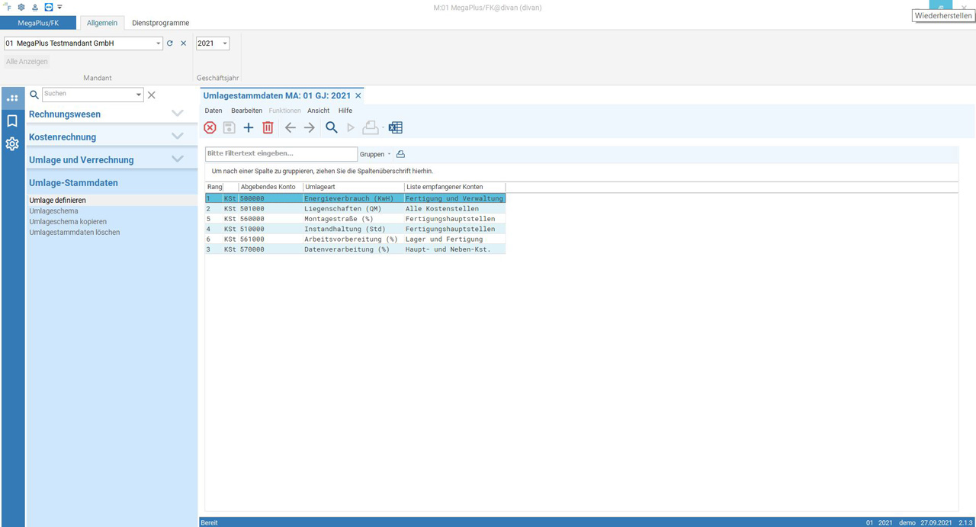Click the Alle Anzeigen button

[x=27, y=62]
